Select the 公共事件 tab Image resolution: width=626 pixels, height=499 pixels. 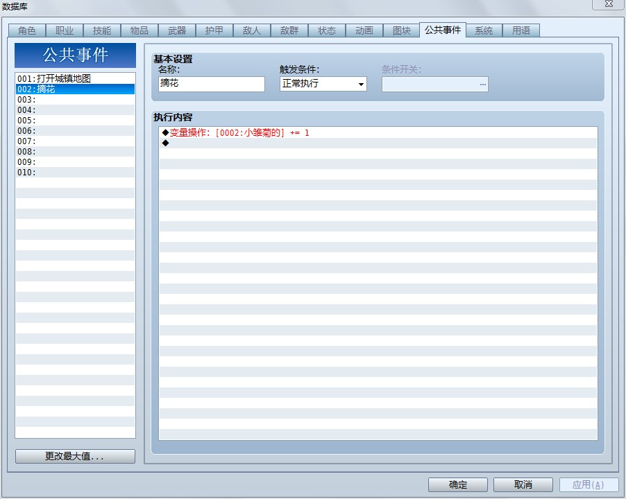443,30
